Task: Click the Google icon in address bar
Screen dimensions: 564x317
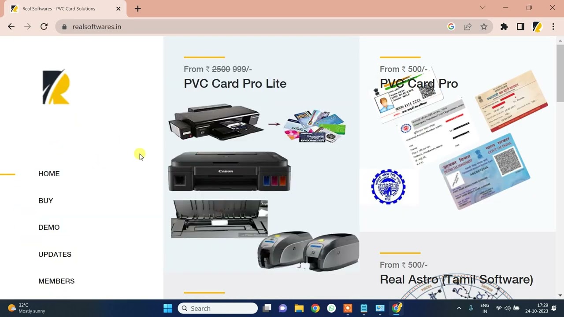Action: pos(451,27)
